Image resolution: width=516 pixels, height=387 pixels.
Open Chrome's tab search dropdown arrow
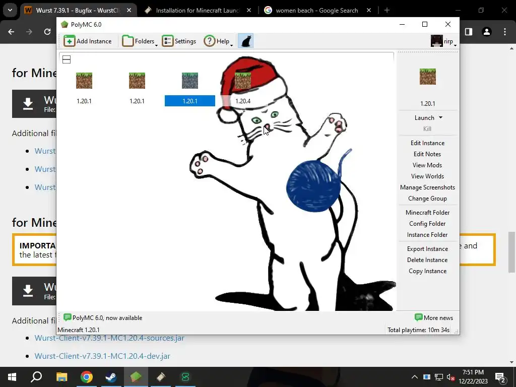click(x=10, y=10)
